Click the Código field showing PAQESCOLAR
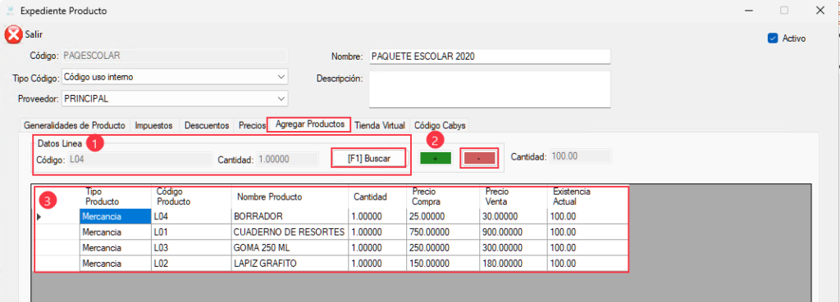This screenshot has height=302, width=840. (175, 56)
